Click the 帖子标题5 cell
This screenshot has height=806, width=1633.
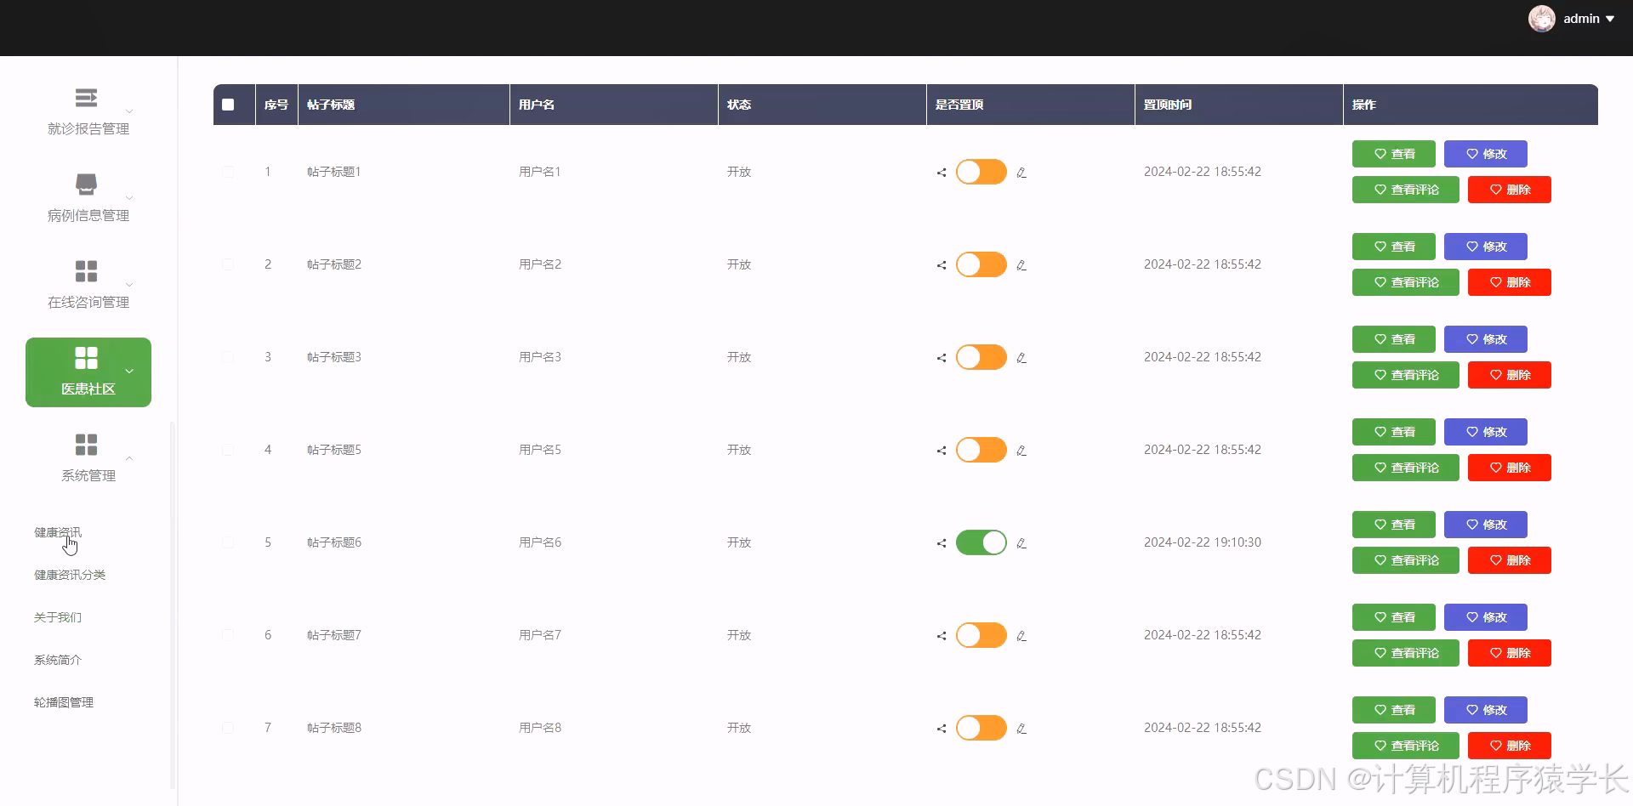334,450
